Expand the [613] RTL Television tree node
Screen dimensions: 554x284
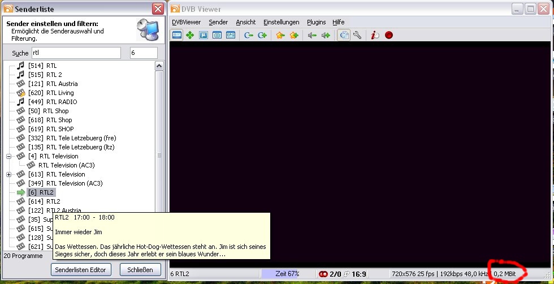9,174
